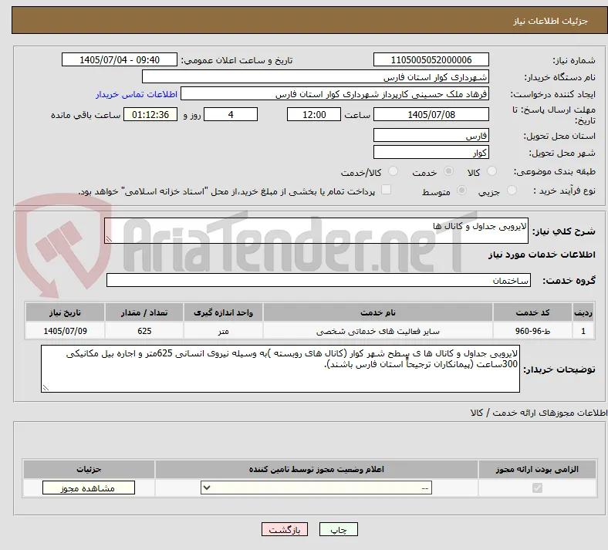Image resolution: width=608 pixels, height=550 pixels.
Task: Click the الزامی بودن ارائه مجوز header
Action: (x=537, y=469)
